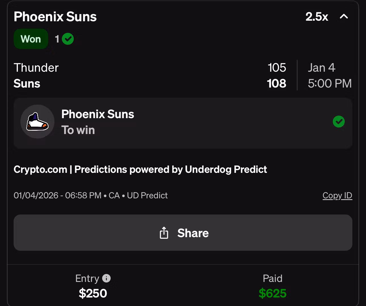
Task: Click the $625 Paid amount
Action: coord(272,293)
